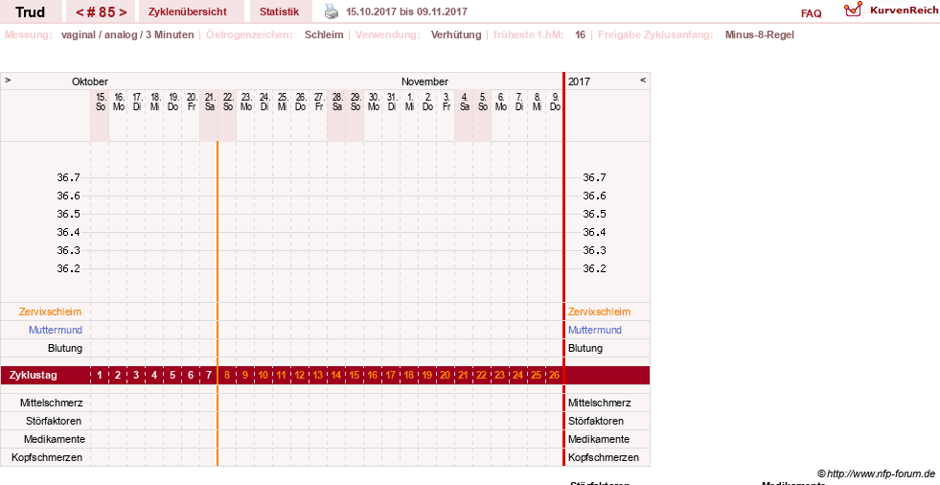
Task: Open the KurvenReich logo link
Action: pyautogui.click(x=891, y=11)
